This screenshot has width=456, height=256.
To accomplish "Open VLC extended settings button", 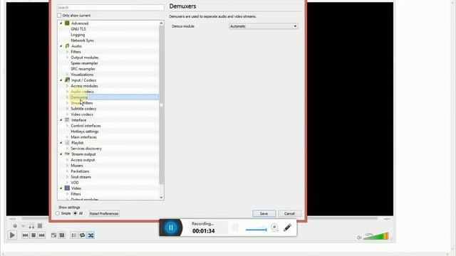I will [62, 235].
